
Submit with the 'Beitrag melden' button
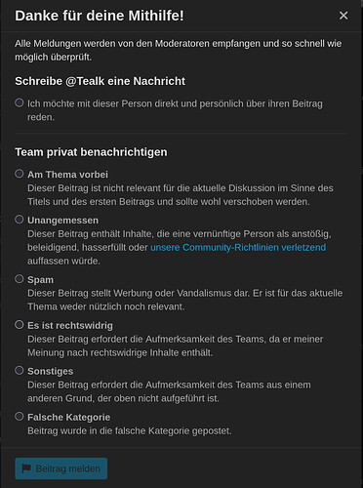click(61, 468)
